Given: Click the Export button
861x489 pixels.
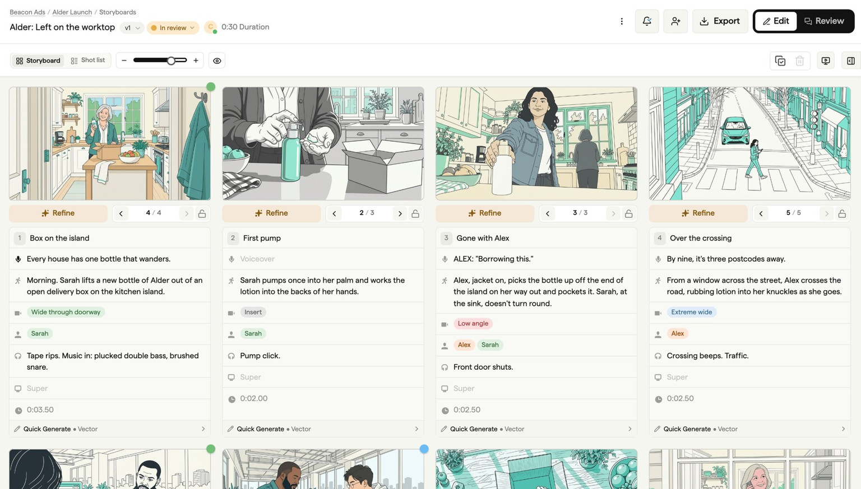Looking at the screenshot, I should [720, 21].
